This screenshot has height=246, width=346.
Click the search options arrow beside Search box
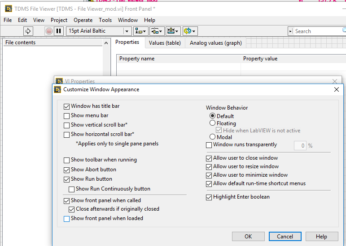pos(291,31)
